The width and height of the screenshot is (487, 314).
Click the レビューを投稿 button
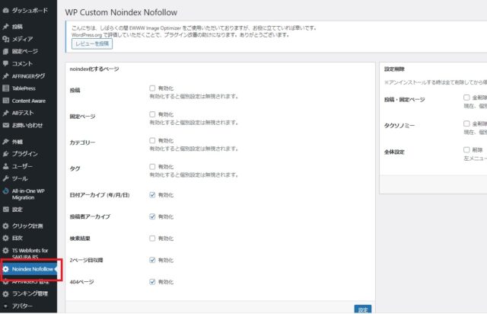(x=92, y=44)
